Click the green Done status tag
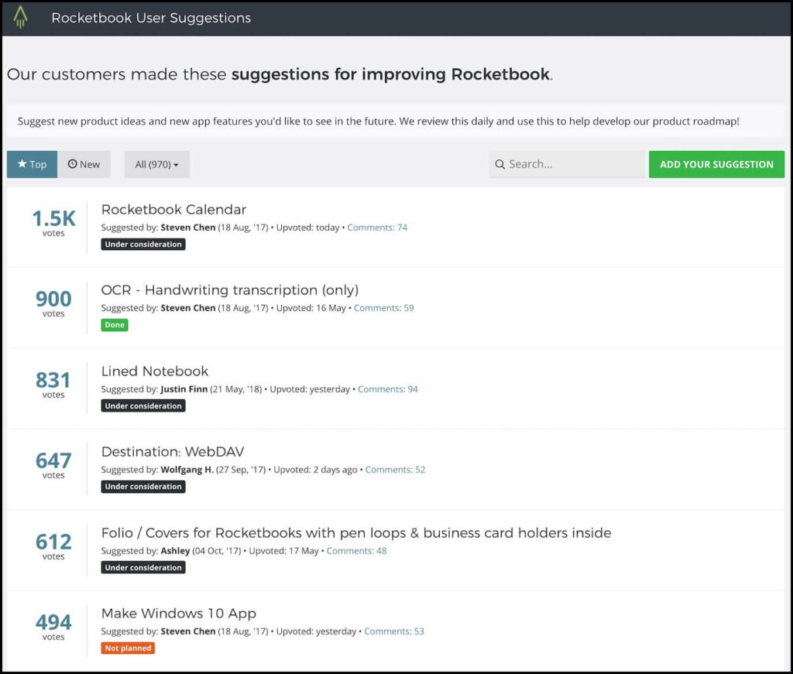Screen dimensions: 793x674 (115, 325)
